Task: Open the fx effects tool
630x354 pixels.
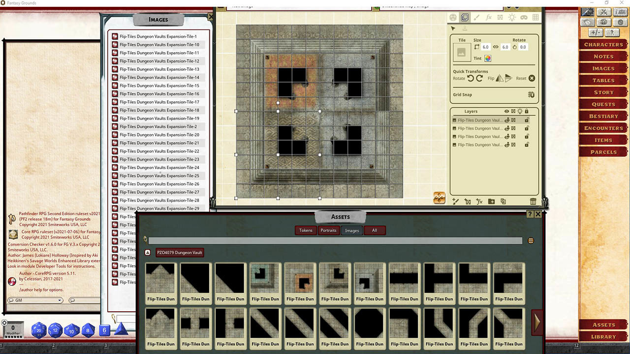Action: pos(488,17)
